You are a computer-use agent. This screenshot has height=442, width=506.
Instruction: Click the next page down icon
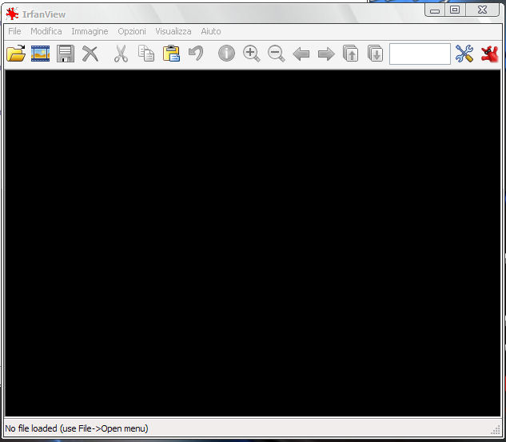coord(376,54)
